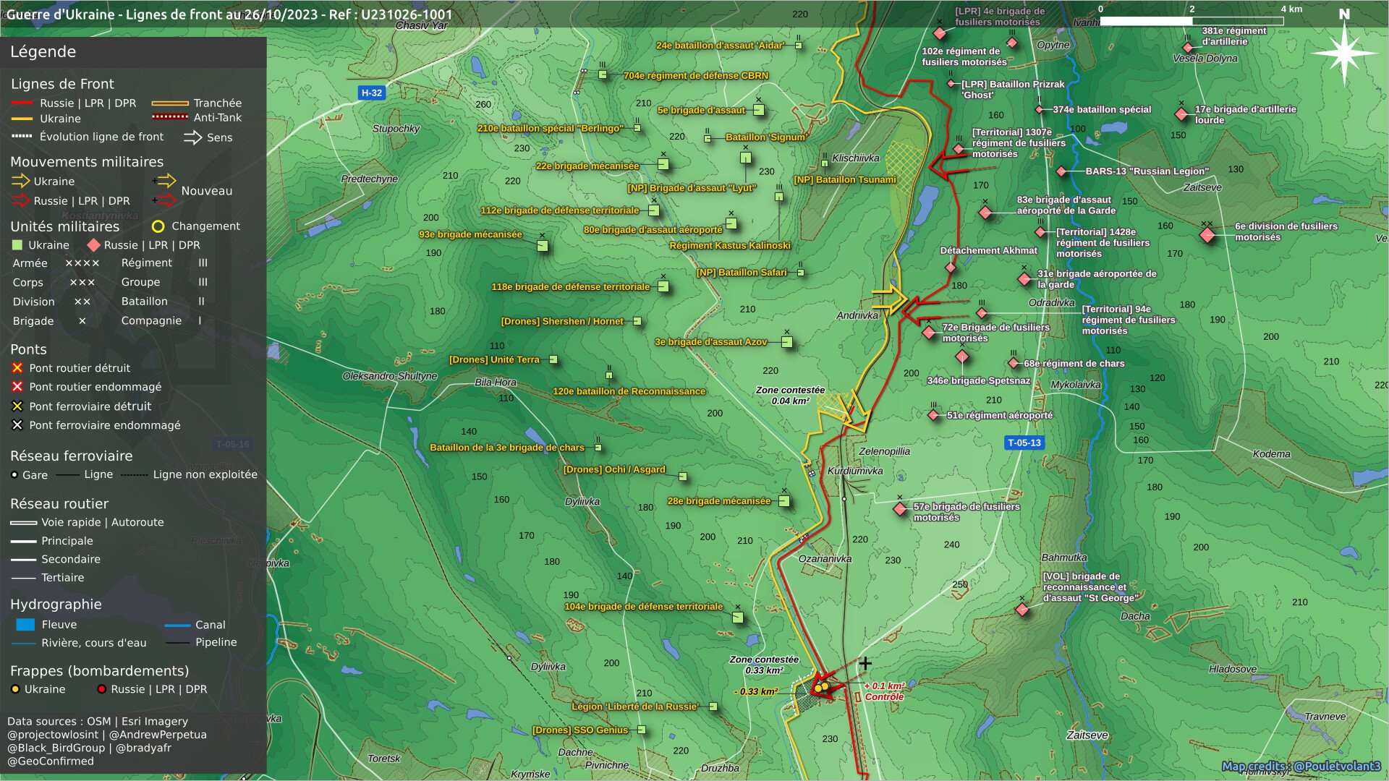Click the St George brigade diamond marker
The height and width of the screenshot is (781, 1389).
point(1022,610)
